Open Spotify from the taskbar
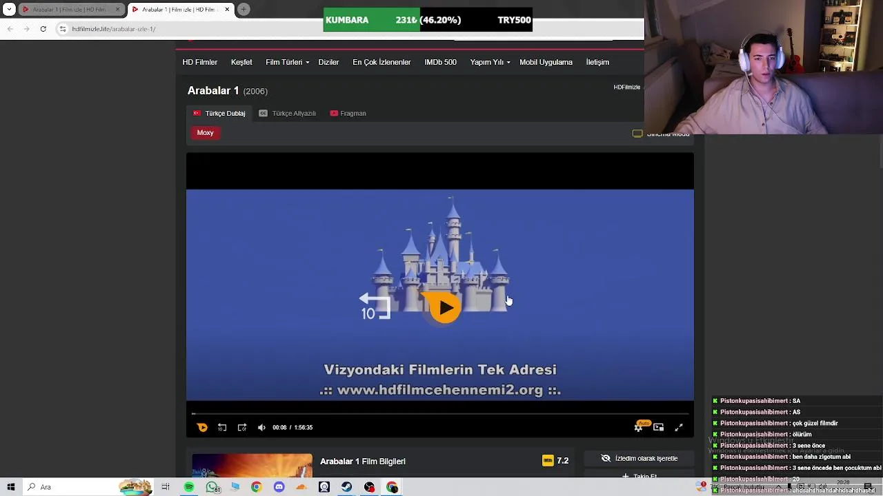The width and height of the screenshot is (883, 496). 189,487
